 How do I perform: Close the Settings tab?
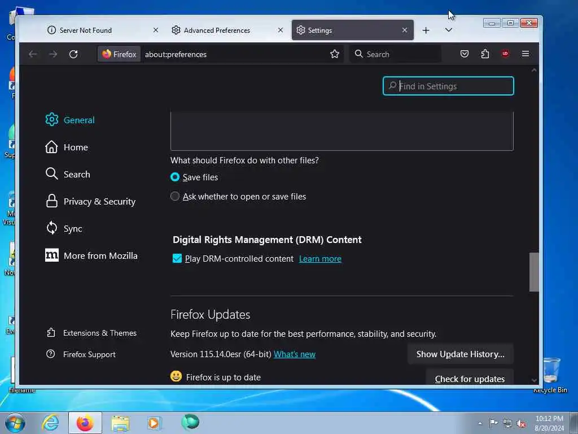coord(405,30)
